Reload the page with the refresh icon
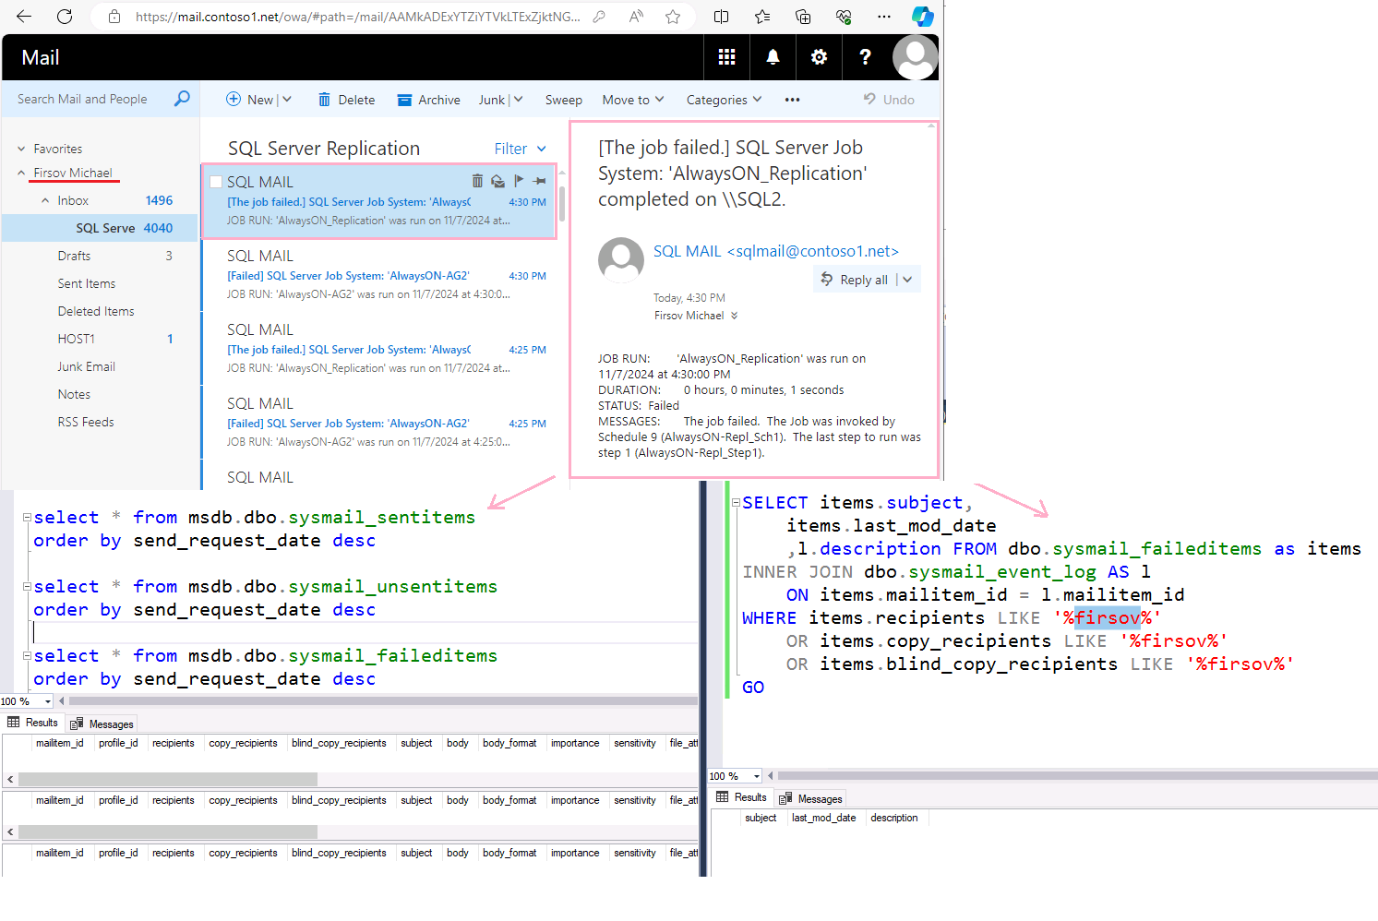Image resolution: width=1378 pixels, height=921 pixels. click(65, 17)
